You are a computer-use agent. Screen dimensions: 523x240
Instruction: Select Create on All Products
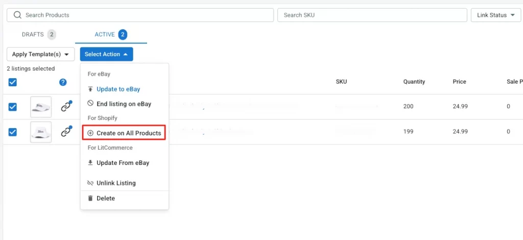124,133
